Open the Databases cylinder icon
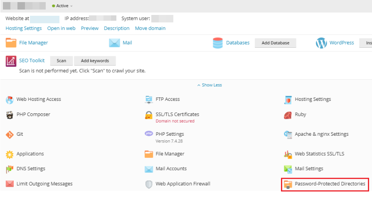The image size is (372, 198). pyautogui.click(x=217, y=43)
